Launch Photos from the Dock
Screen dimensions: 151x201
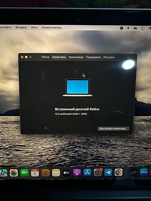pos(14,173)
